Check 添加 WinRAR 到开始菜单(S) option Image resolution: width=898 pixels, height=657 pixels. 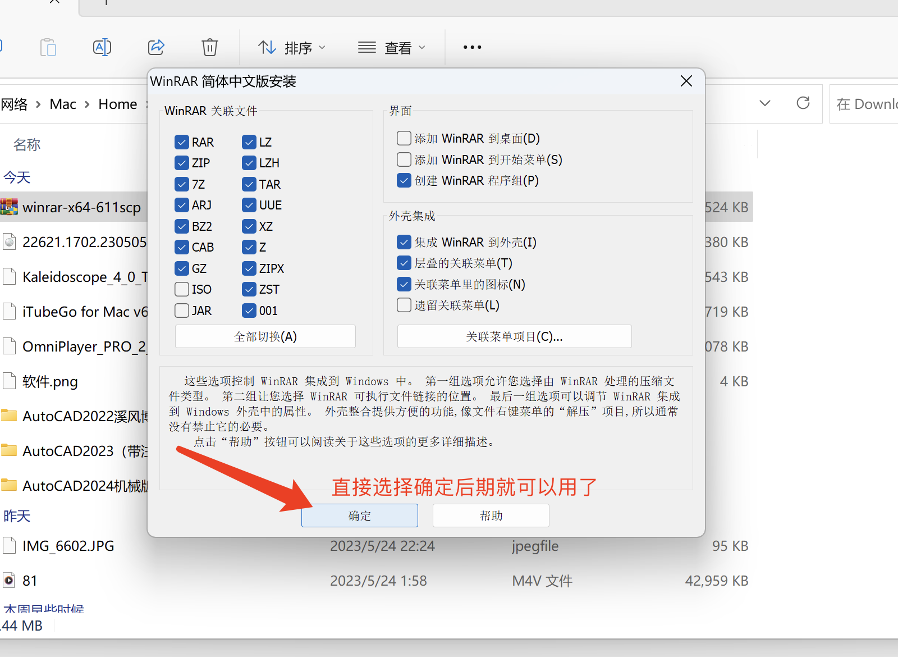pos(404,159)
